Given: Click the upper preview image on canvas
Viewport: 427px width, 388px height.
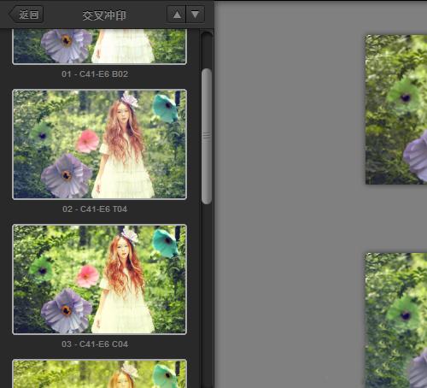Looking at the screenshot, I should pos(396,109).
